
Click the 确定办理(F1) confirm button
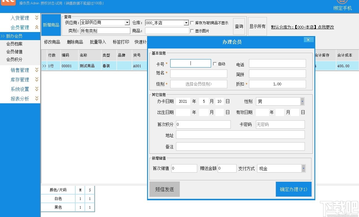(x=294, y=189)
